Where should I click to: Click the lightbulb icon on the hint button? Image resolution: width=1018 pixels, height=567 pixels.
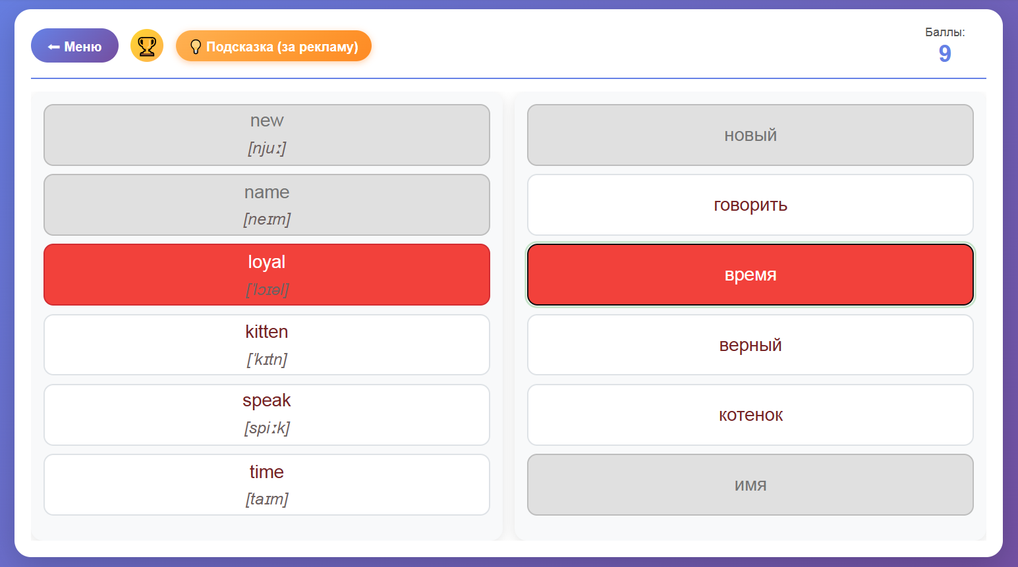pyautogui.click(x=195, y=47)
